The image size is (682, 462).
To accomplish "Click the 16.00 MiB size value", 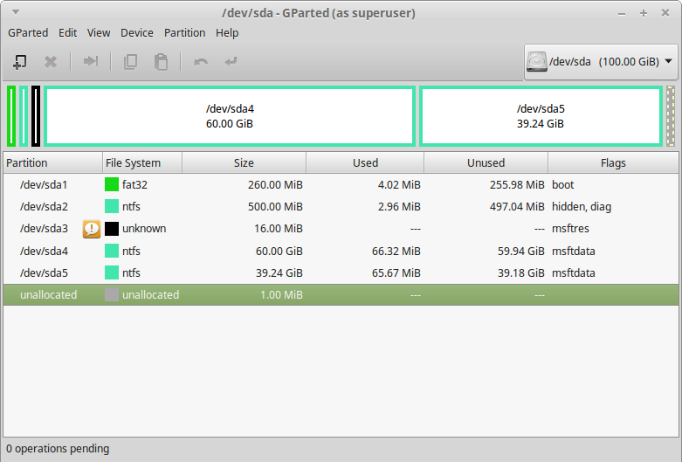I will pyautogui.click(x=279, y=229).
